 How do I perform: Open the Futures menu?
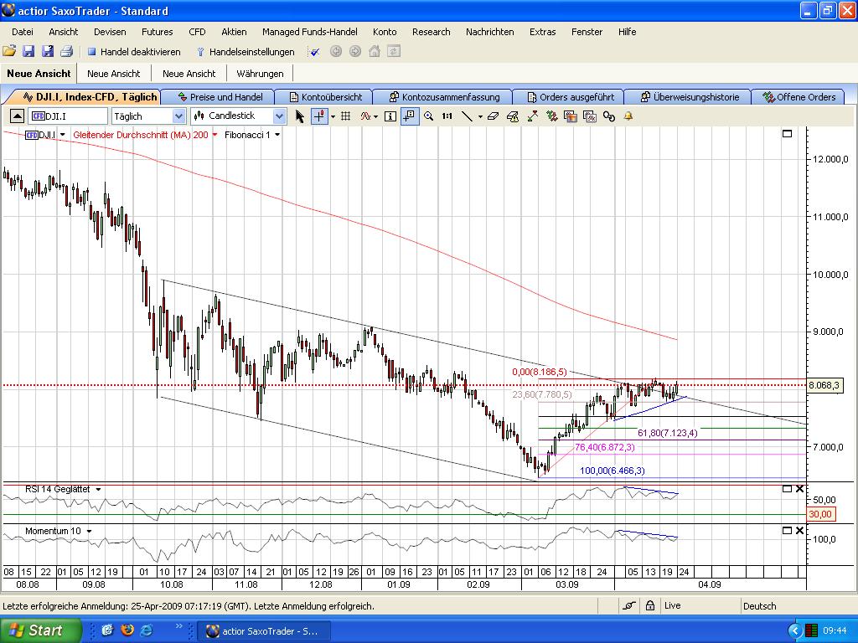tap(157, 32)
